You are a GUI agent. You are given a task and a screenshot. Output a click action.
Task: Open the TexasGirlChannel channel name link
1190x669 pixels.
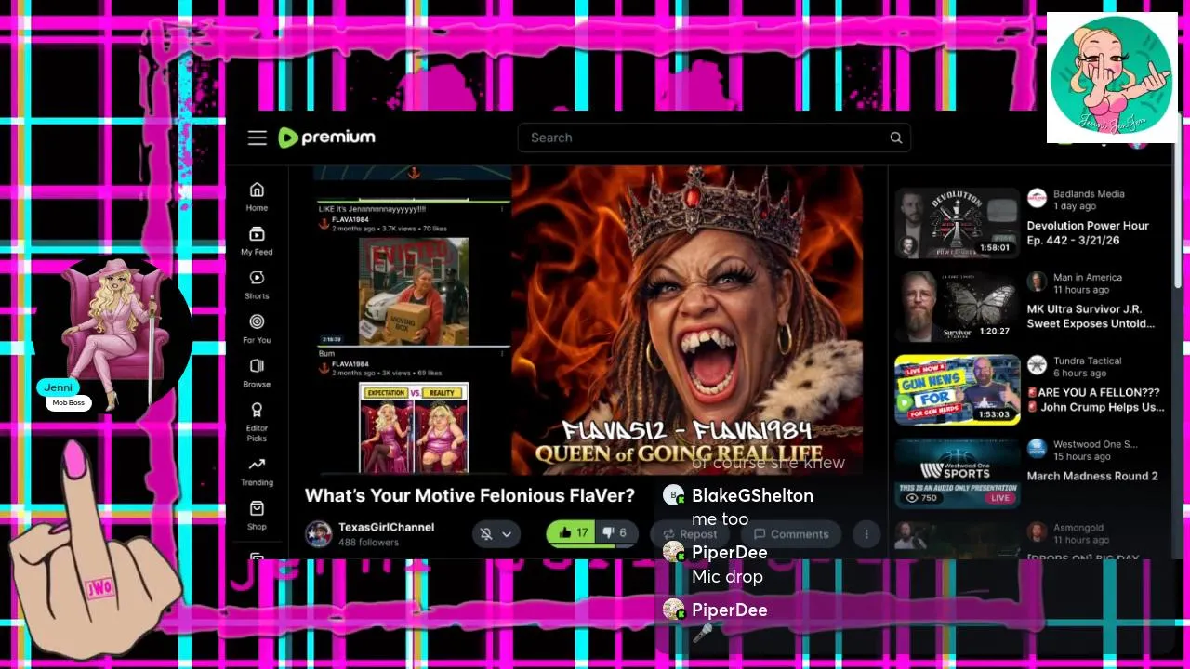click(386, 527)
